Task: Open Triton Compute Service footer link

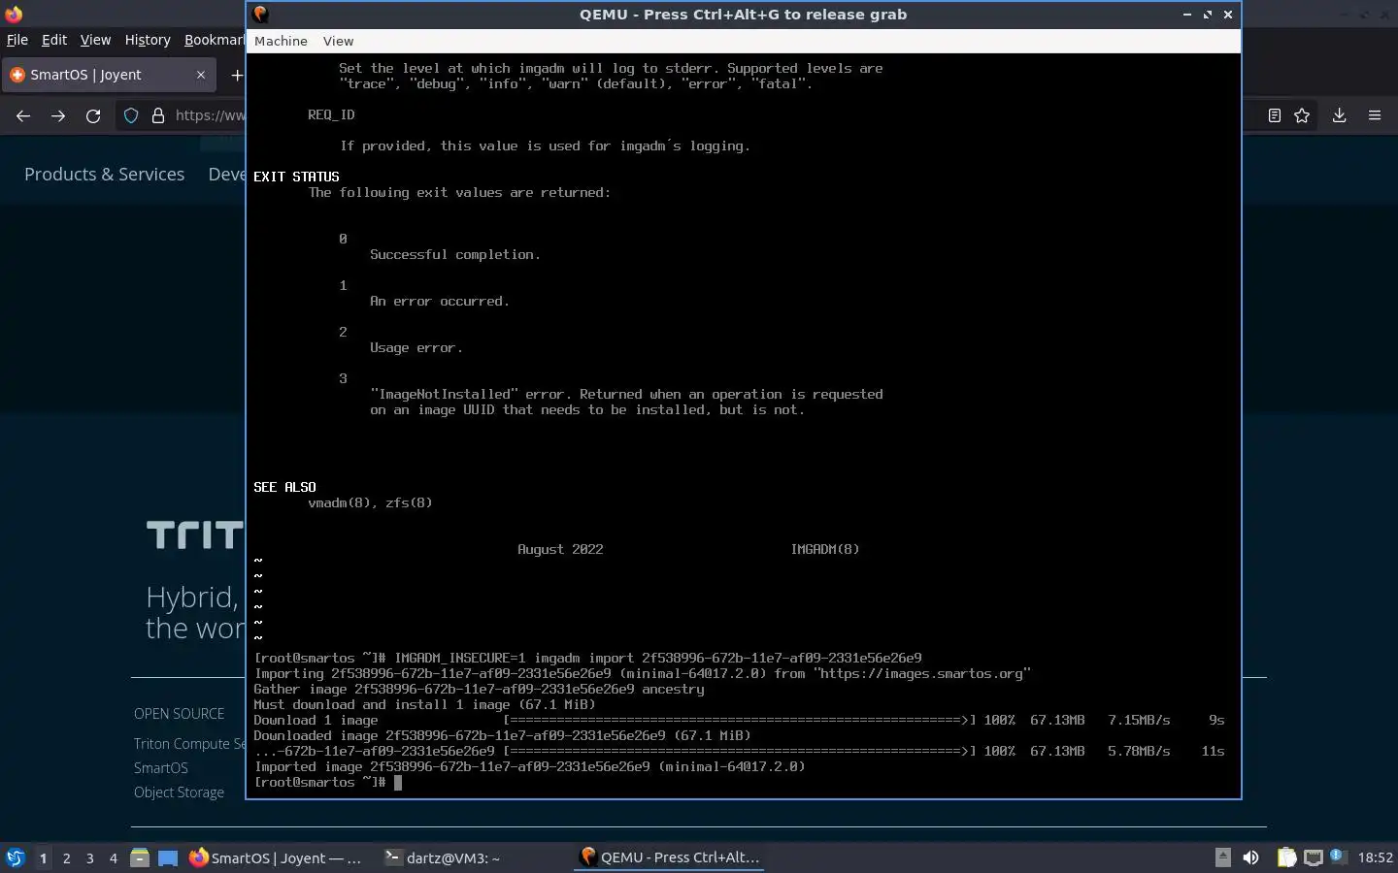Action: [x=190, y=743]
